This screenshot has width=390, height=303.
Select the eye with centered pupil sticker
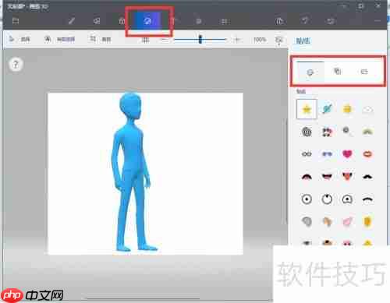[307, 199]
